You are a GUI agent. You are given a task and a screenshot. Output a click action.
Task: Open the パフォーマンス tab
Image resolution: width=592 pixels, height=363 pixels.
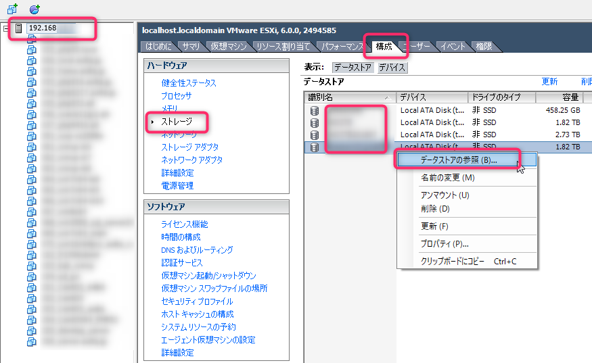click(341, 47)
